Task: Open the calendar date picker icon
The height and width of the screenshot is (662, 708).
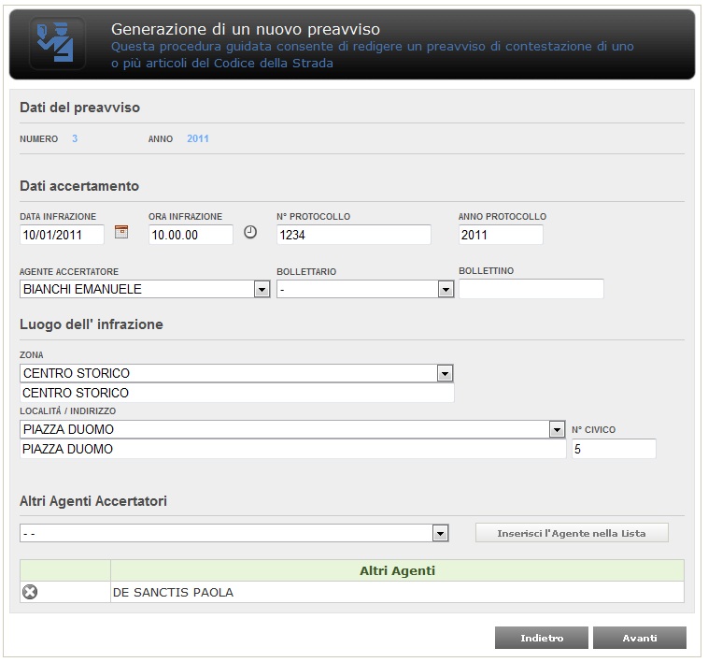Action: click(121, 232)
